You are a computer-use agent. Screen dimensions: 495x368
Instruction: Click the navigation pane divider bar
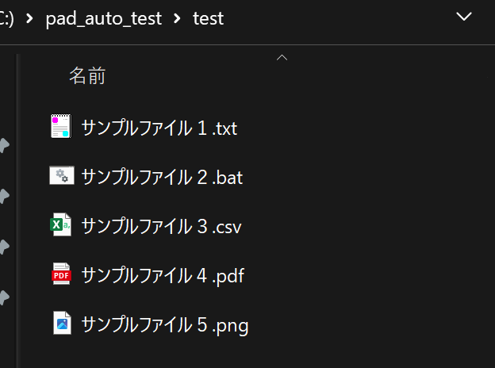click(x=18, y=211)
